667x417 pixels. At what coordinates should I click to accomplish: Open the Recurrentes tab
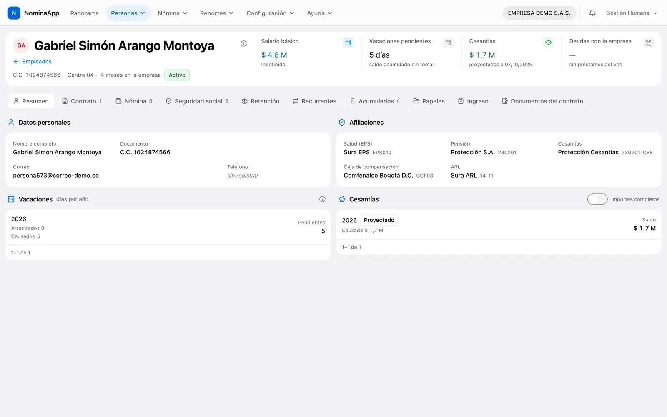314,101
